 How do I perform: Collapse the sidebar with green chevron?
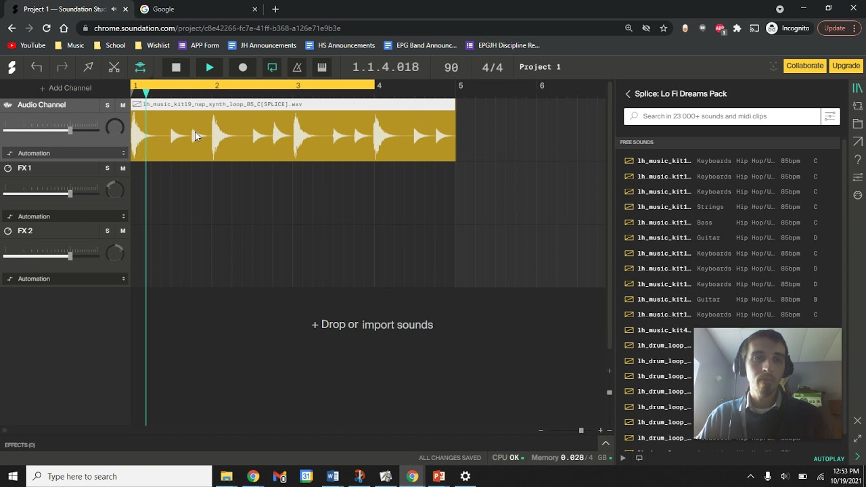(x=857, y=457)
